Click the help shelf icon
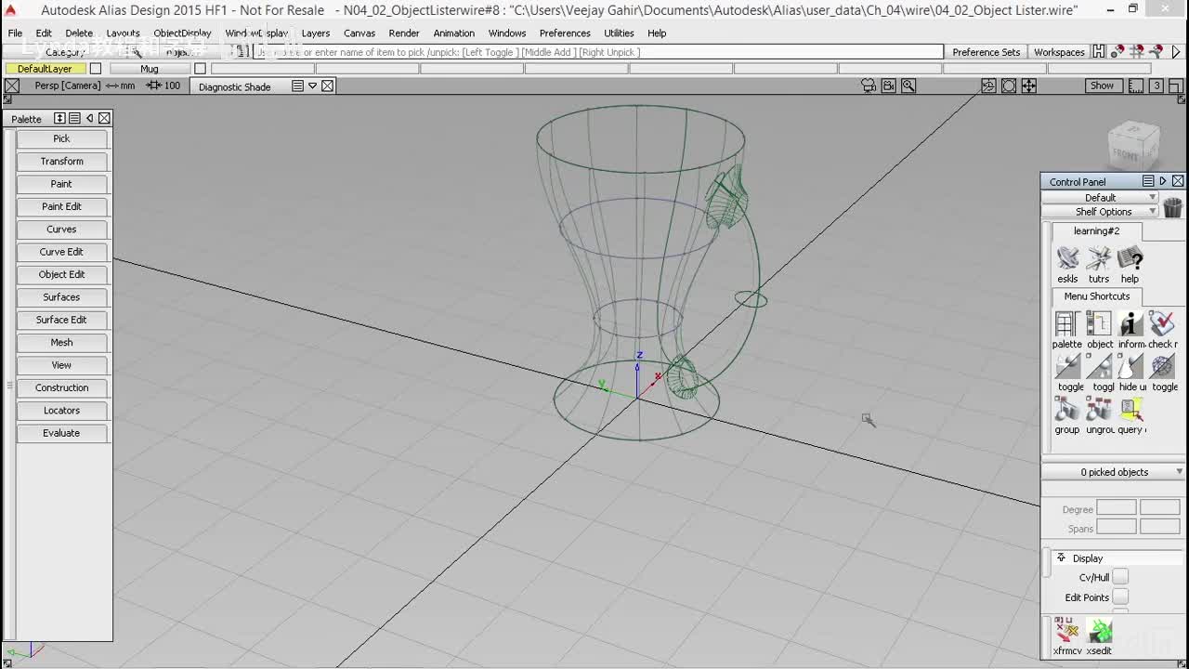 (1130, 258)
